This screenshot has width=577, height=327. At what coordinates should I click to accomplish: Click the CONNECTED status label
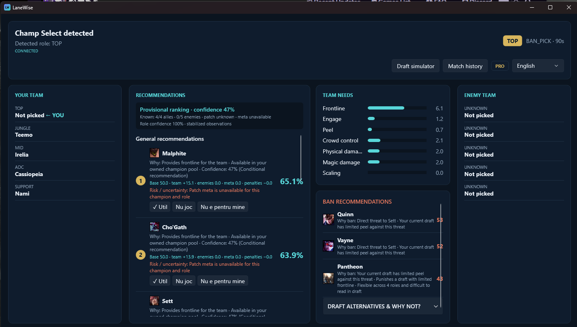coord(26,51)
